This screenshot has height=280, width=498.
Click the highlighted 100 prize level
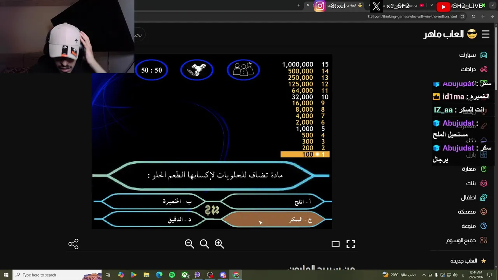tap(305, 154)
